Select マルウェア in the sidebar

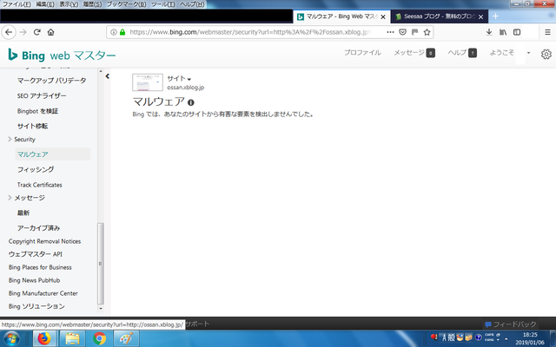52,154
